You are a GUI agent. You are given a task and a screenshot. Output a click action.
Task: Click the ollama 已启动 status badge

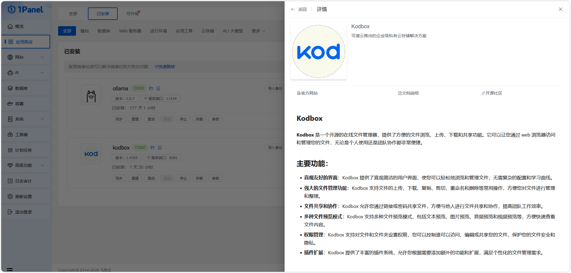139,88
